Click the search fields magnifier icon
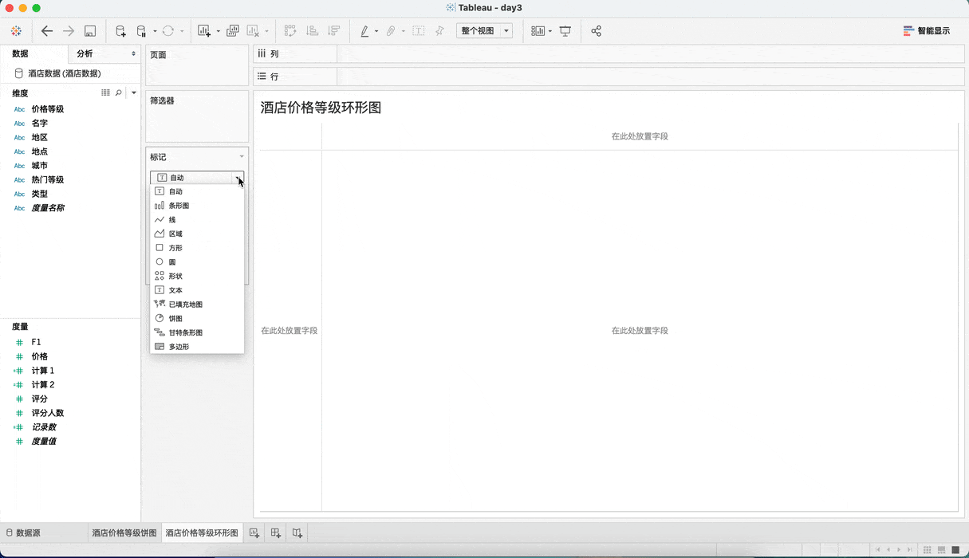The width and height of the screenshot is (969, 558). (x=119, y=93)
